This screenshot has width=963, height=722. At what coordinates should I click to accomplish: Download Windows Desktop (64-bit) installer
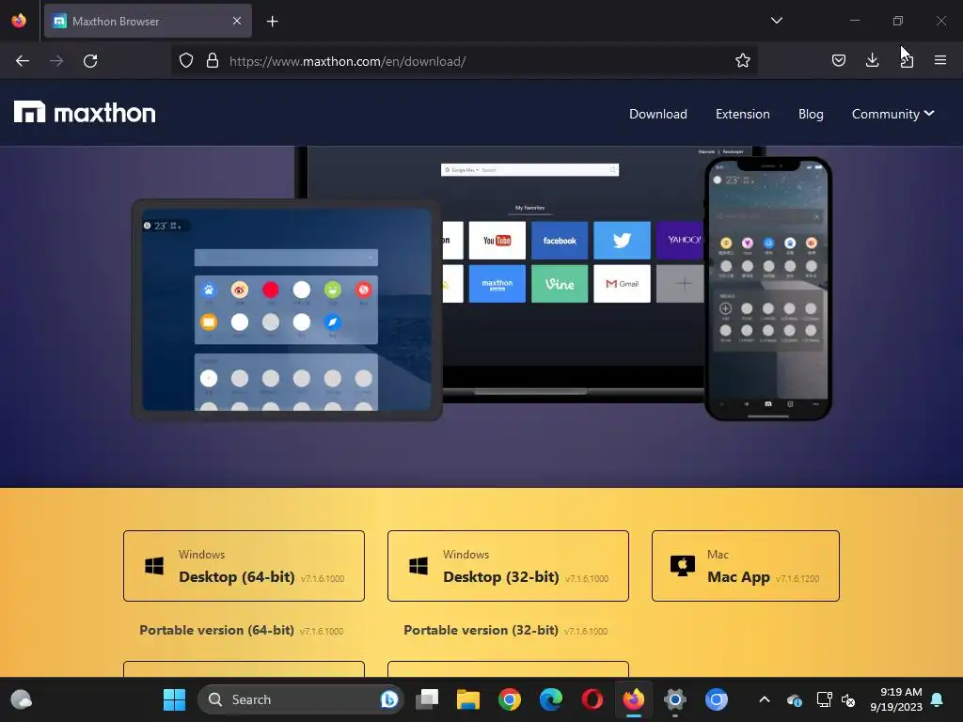244,566
